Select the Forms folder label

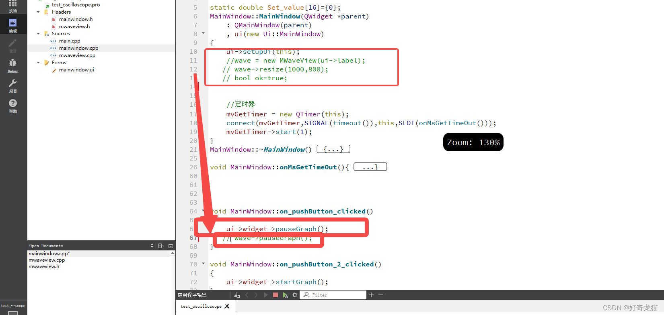coord(59,63)
